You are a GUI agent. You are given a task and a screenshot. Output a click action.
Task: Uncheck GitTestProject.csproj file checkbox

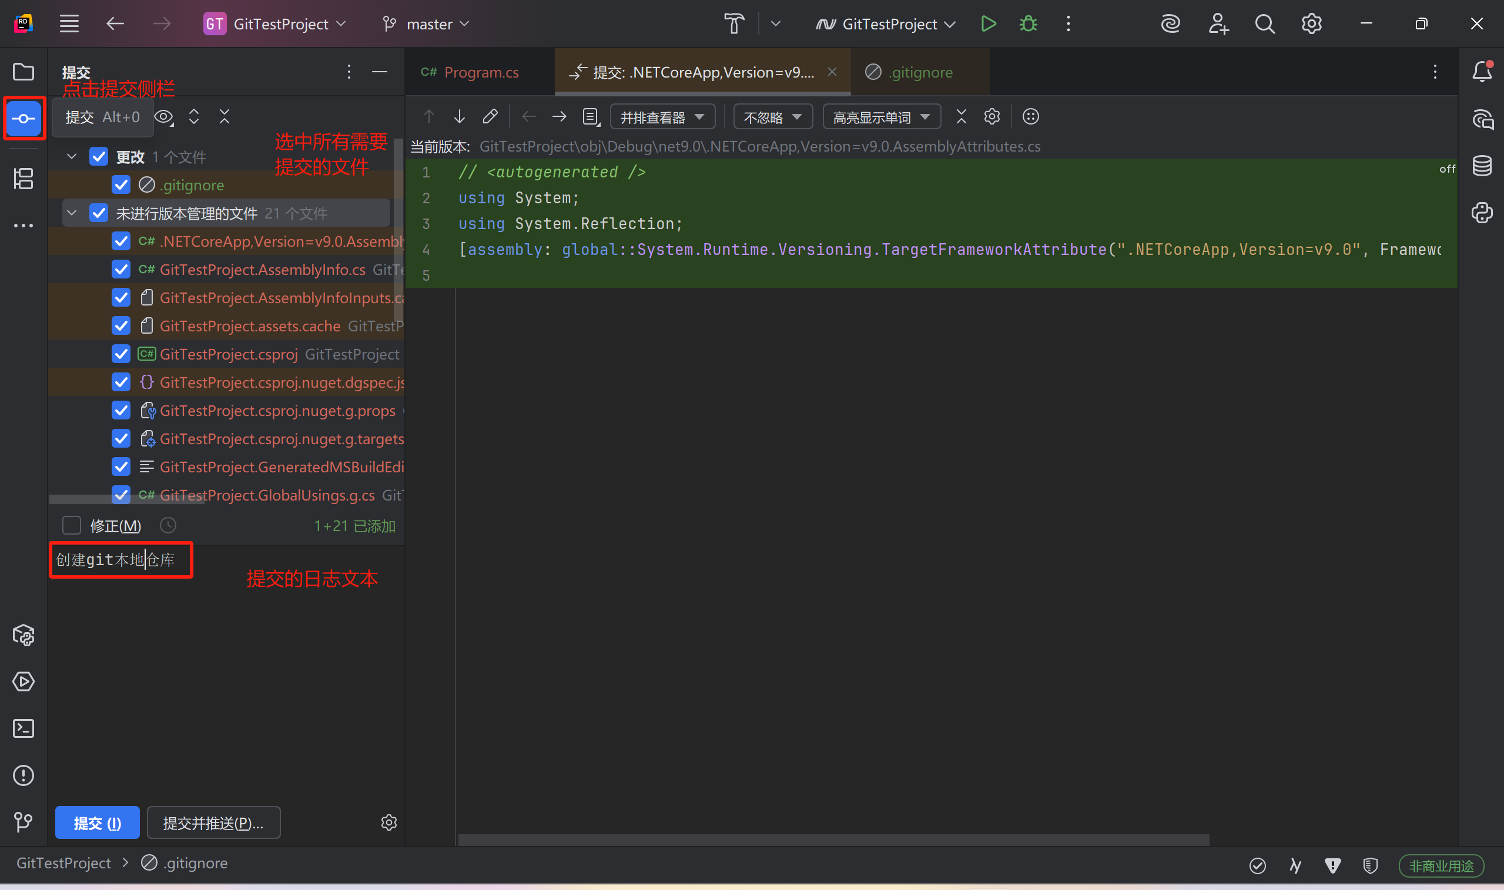[121, 354]
